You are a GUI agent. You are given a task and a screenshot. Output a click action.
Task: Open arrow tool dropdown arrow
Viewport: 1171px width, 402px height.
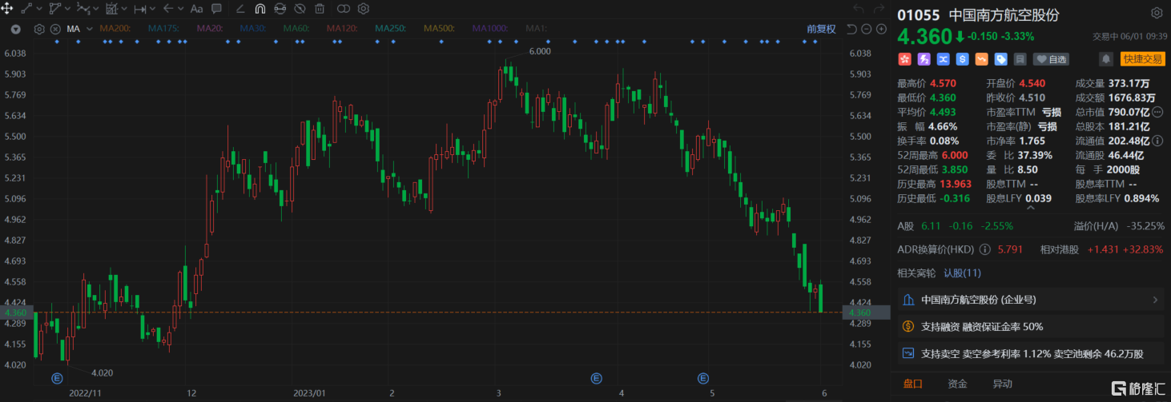(x=181, y=9)
